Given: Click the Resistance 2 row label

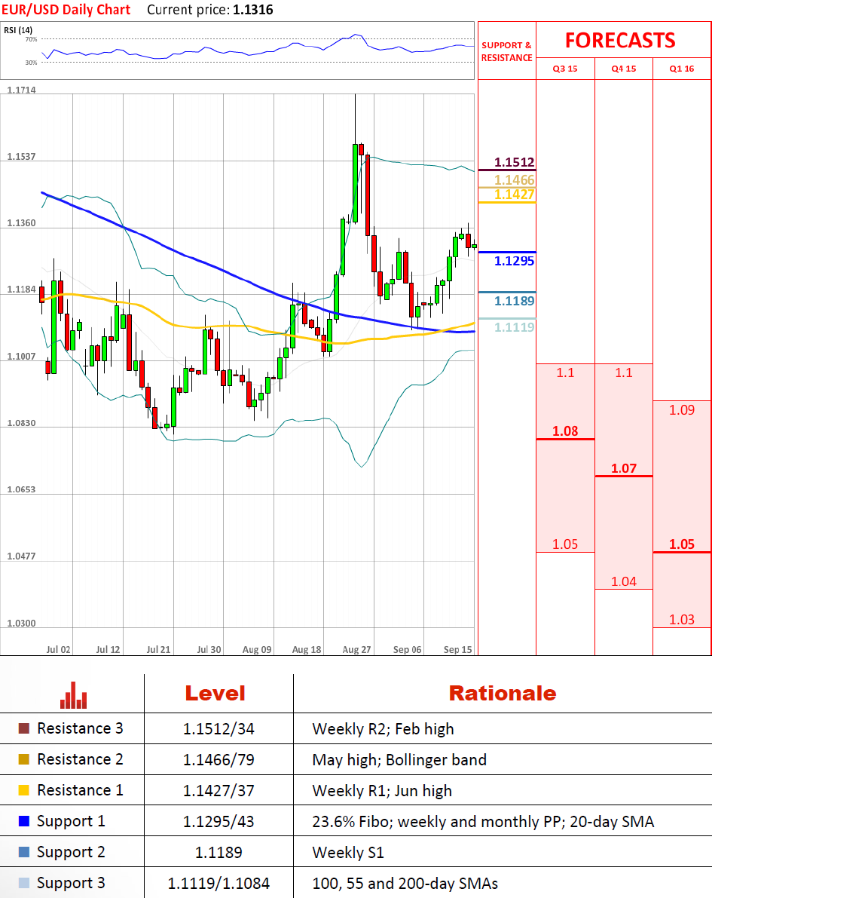Looking at the screenshot, I should (x=80, y=759).
